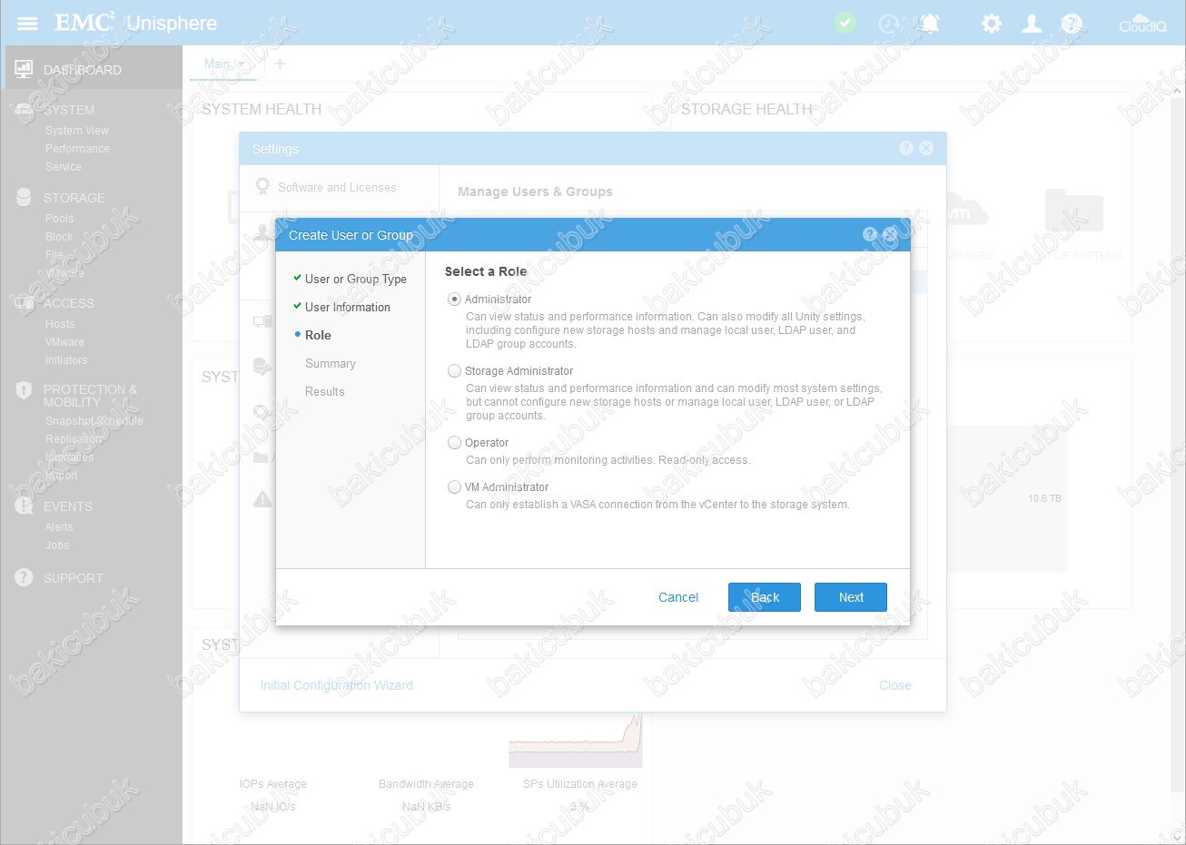Click the STORAGE database icon
The width and height of the screenshot is (1186, 845).
25,197
